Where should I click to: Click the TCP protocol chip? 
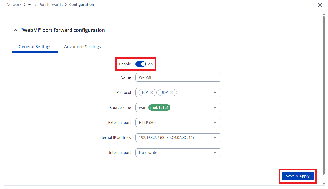click(144, 92)
